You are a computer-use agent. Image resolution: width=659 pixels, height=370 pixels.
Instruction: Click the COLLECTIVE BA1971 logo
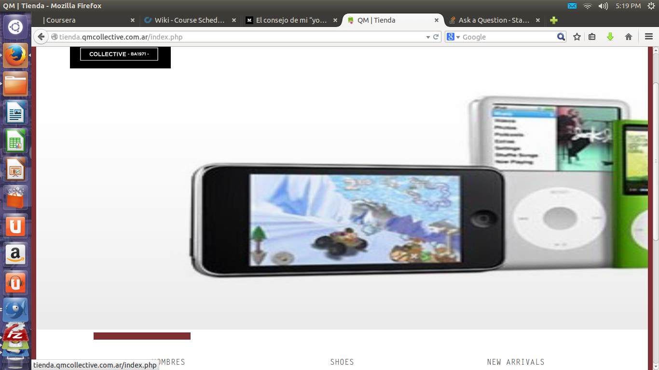[120, 57]
